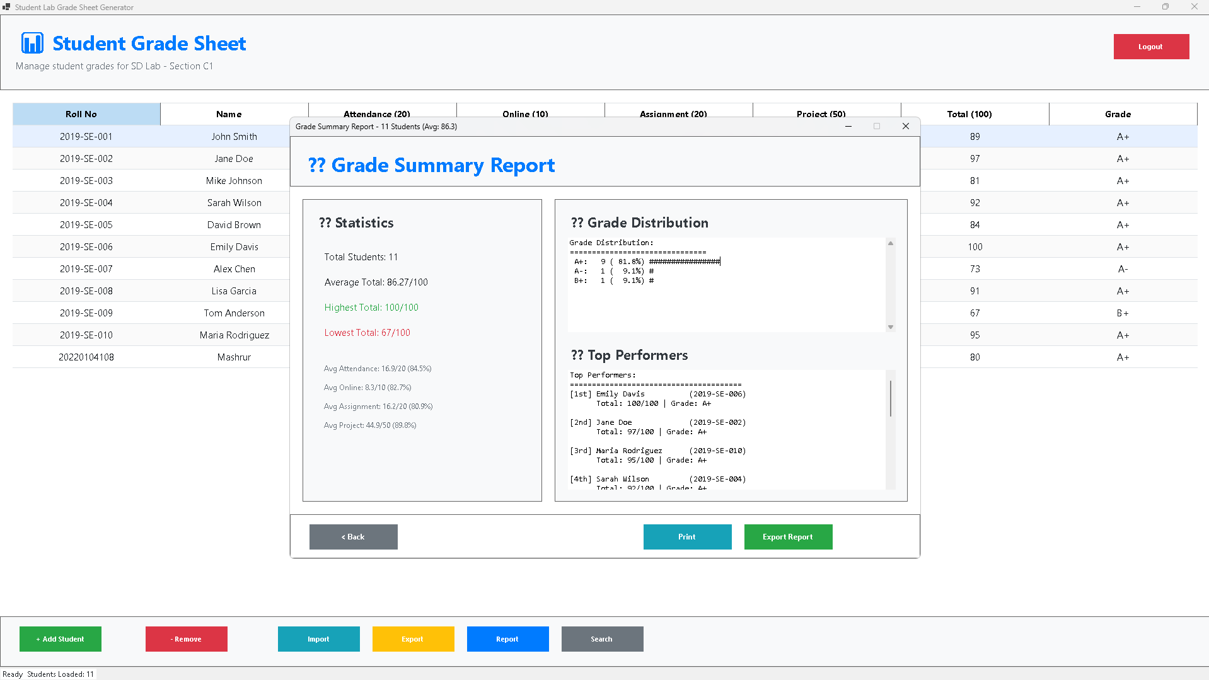Click Lowest Total: 67/100 statistic

click(367, 333)
